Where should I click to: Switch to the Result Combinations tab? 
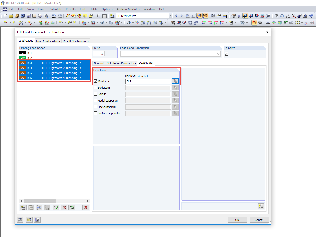(x=76, y=41)
